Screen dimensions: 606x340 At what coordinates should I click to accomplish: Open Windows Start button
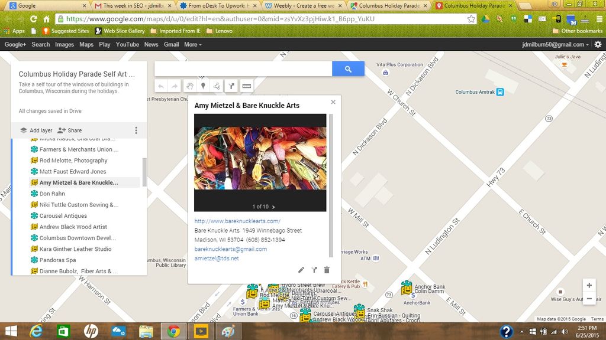click(11, 331)
